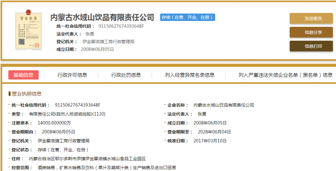336x171 pixels.
Task: Click the 登记机关 value in license details
Action: (64, 141)
